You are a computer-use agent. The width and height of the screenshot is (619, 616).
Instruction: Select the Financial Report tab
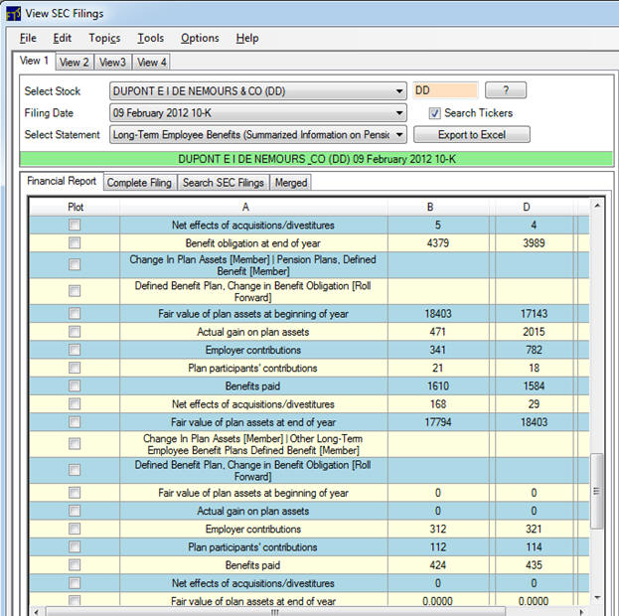pyautogui.click(x=62, y=181)
